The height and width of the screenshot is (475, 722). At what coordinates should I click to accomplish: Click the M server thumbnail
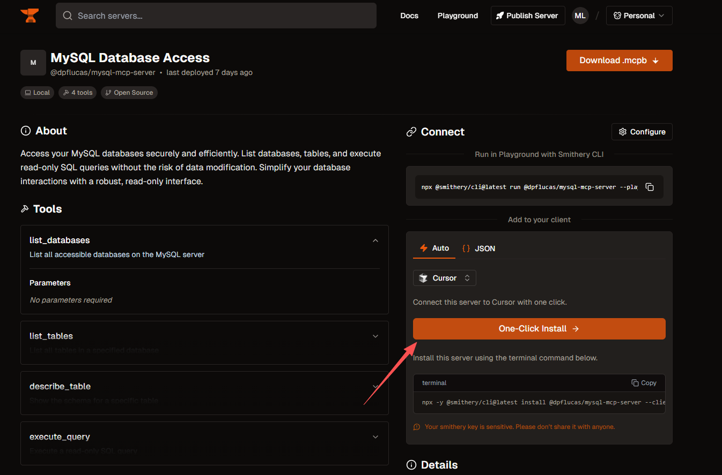33,63
